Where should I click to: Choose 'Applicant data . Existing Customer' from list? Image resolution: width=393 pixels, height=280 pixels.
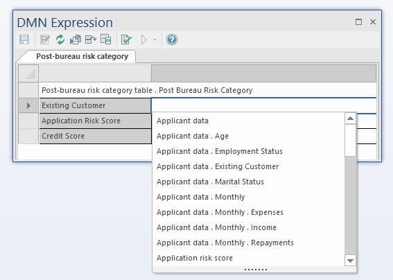coord(218,166)
